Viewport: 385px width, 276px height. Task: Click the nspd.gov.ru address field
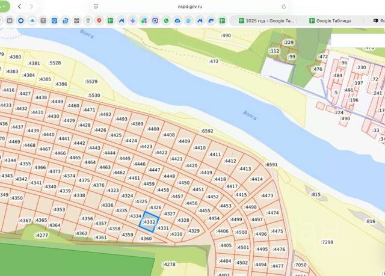pyautogui.click(x=190, y=7)
